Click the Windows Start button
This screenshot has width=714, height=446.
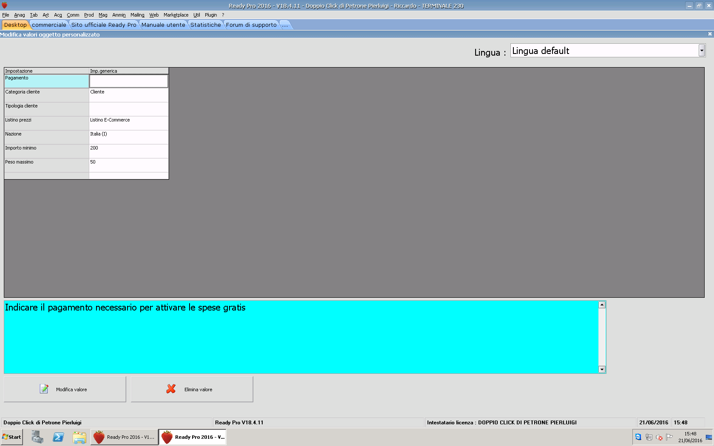(12, 437)
